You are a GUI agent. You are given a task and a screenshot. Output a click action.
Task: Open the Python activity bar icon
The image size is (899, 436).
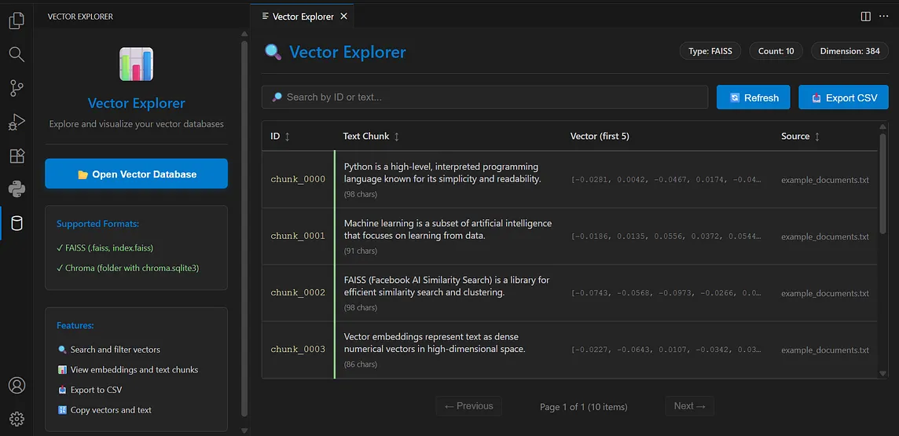17,189
